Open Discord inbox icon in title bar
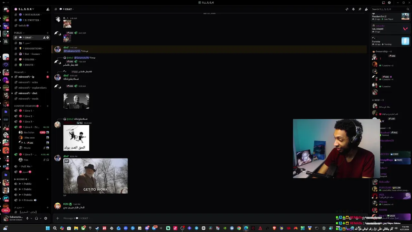 click(383, 3)
